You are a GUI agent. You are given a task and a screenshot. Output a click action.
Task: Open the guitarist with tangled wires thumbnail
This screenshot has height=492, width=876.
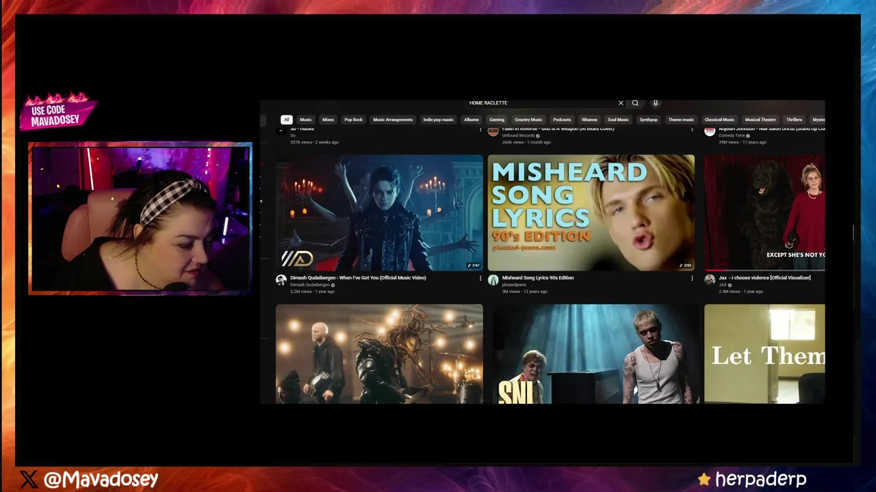click(379, 354)
